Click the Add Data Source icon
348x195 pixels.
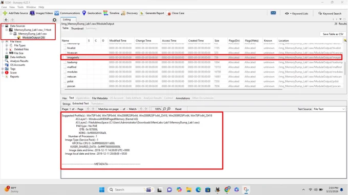[x=5, y=13]
